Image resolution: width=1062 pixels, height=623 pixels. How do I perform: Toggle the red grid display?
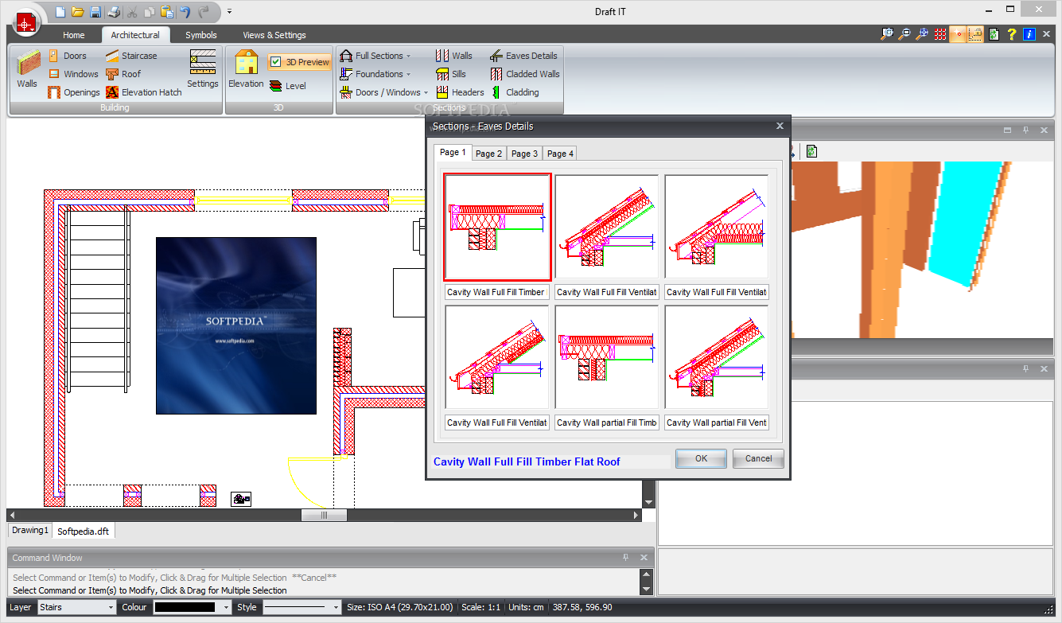coord(940,34)
